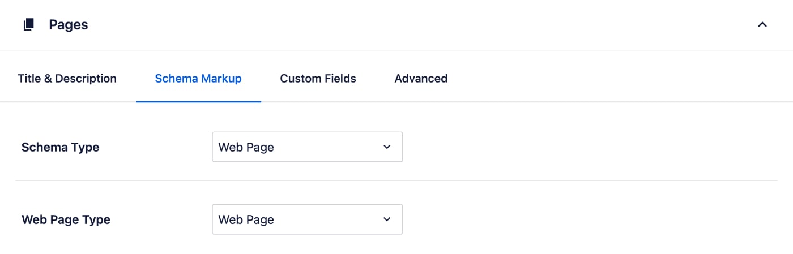Click the divider line below the Schema Type row
The image size is (793, 254).
396,181
